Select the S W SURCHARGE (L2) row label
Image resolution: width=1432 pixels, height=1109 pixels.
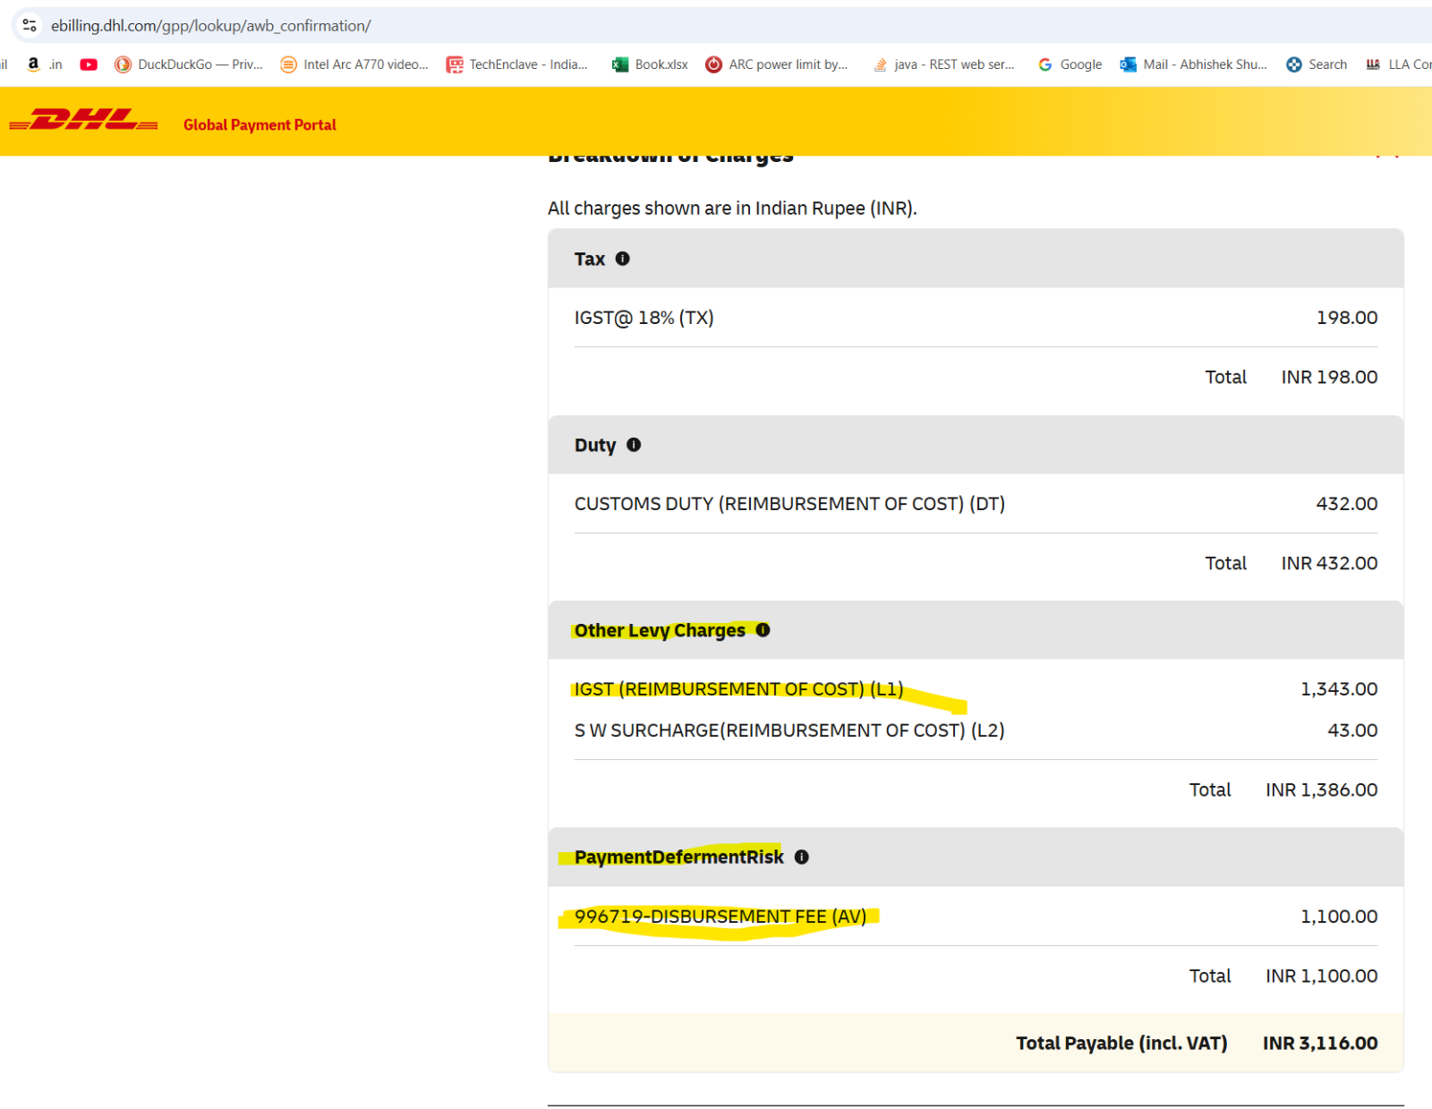point(789,730)
